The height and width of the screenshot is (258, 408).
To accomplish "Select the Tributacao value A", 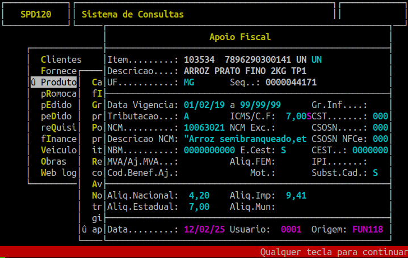I will coord(187,117).
